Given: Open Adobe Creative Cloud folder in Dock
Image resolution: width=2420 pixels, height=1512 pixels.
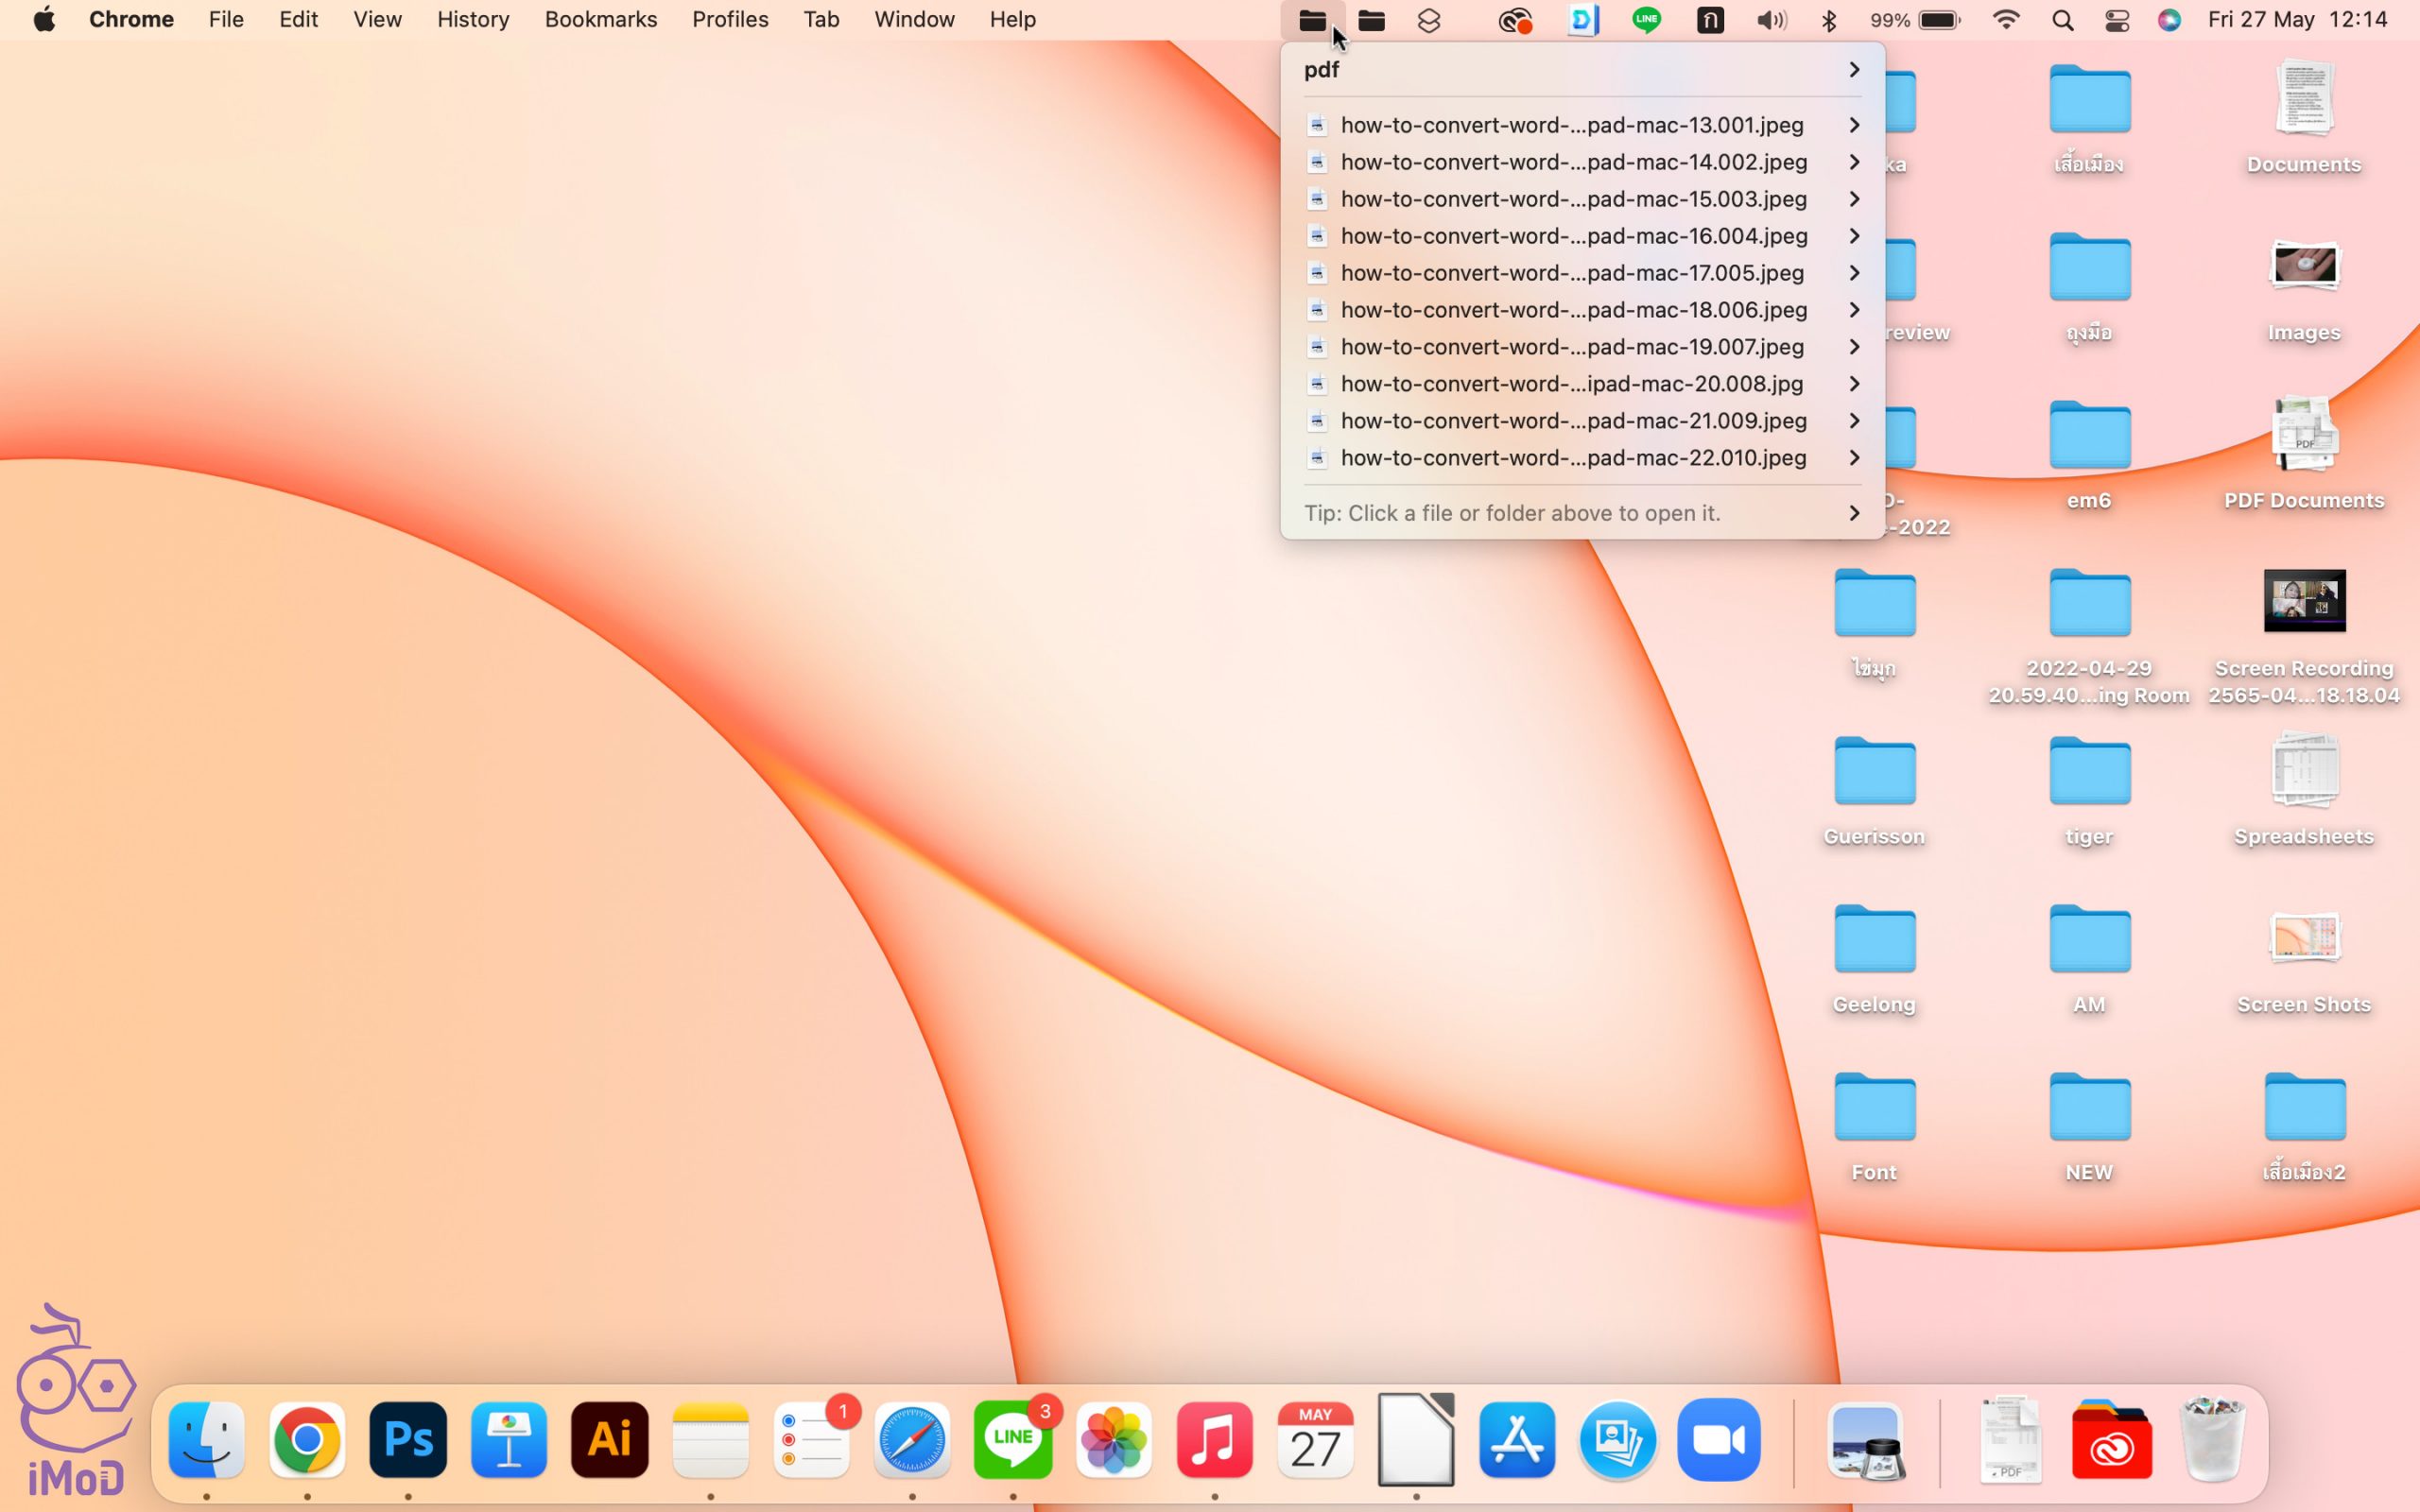Looking at the screenshot, I should pos(2111,1440).
